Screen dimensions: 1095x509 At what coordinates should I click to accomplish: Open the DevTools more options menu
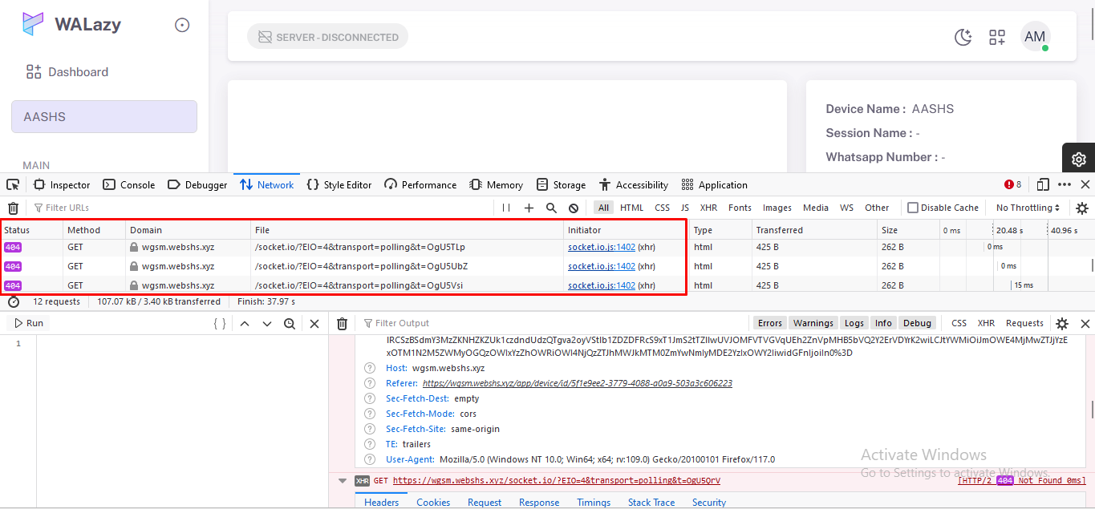(x=1065, y=185)
